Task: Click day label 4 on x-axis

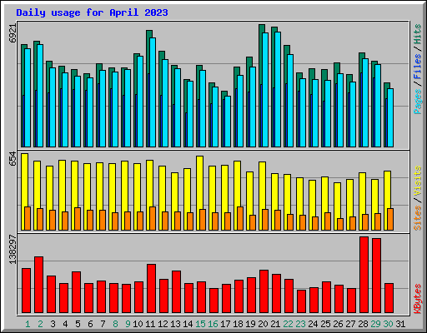Action: point(65,324)
